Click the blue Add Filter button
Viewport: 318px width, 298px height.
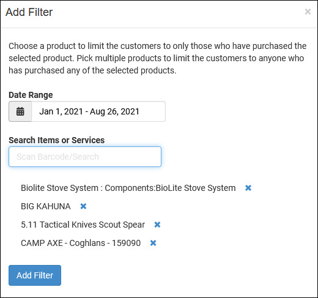[35, 275]
